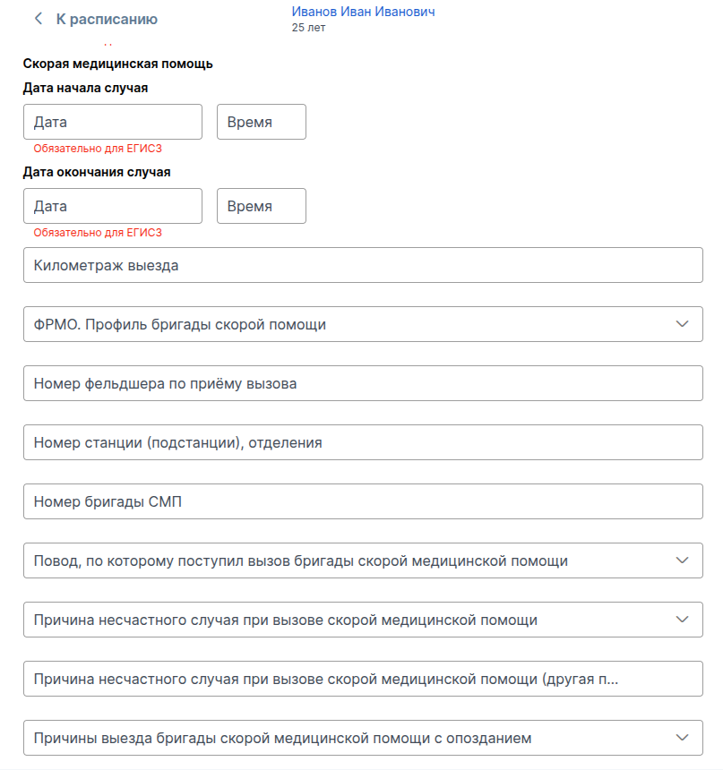Click Номер станции (подстанции), отделения field
Screen dimensions: 723x770
pyautogui.click(x=363, y=442)
